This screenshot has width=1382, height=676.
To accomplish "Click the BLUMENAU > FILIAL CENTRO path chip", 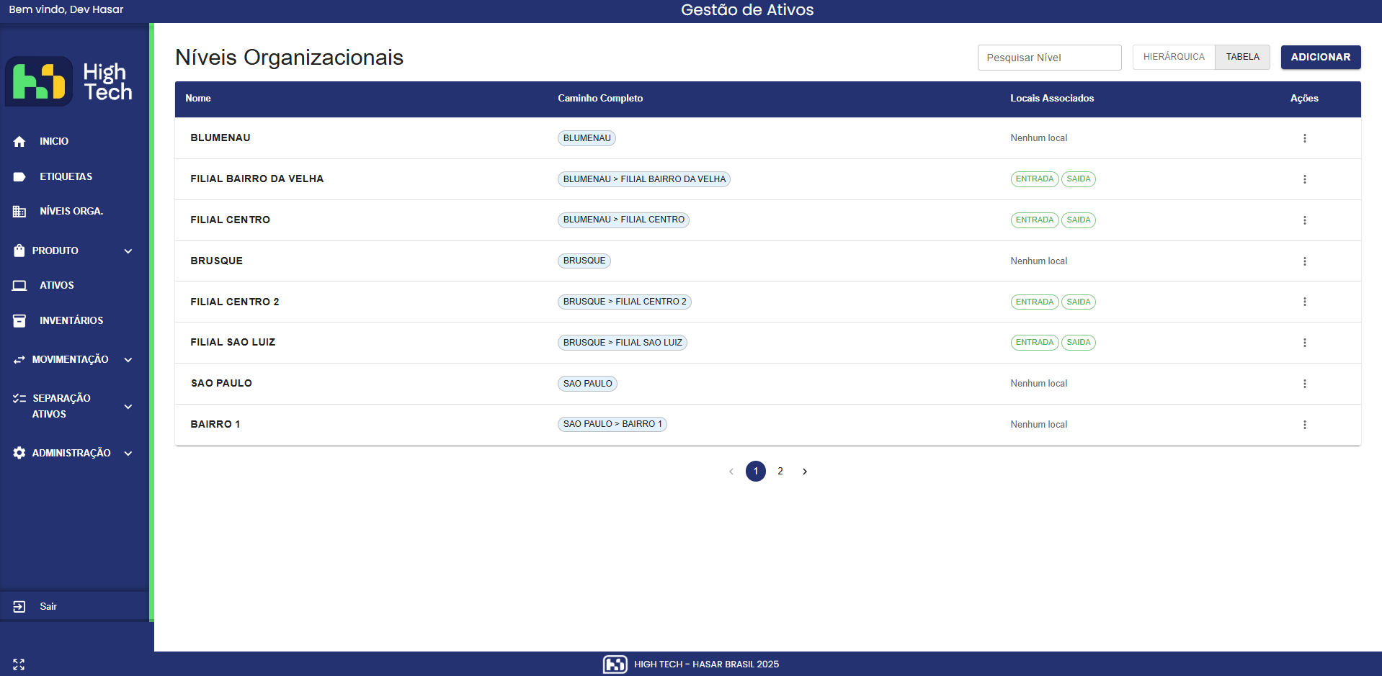I will [x=623, y=220].
